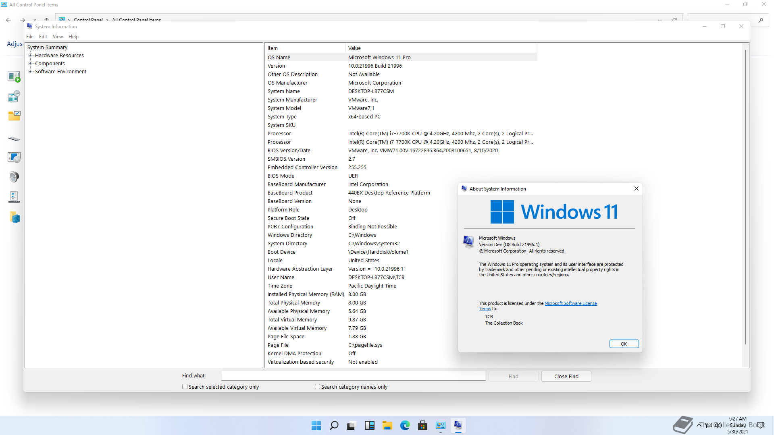Expand the Software Environment tree node
774x435 pixels.
(30, 72)
